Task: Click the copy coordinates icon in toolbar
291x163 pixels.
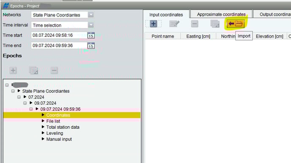Action: coord(215,24)
